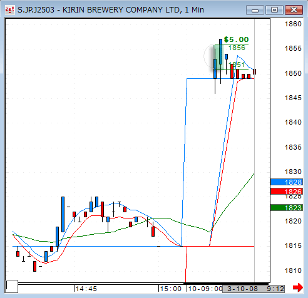This screenshot has height=298, width=308.
Task: Click the 10-09:00 session start label
Action: pyautogui.click(x=205, y=289)
